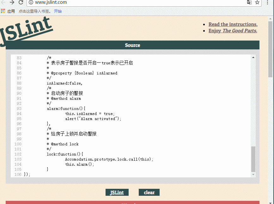The height and width of the screenshot is (204, 274).
Task: Click the page scrollbar up arrow
Action: point(270,19)
